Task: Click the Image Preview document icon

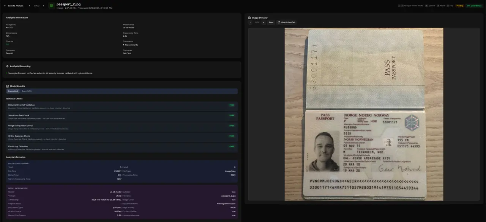Action: (x=249, y=18)
